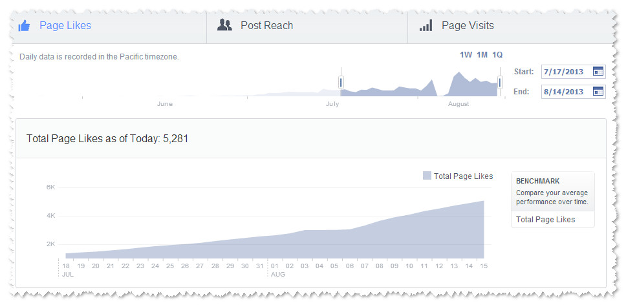
Task: Click the Post Reach people icon
Action: point(224,25)
